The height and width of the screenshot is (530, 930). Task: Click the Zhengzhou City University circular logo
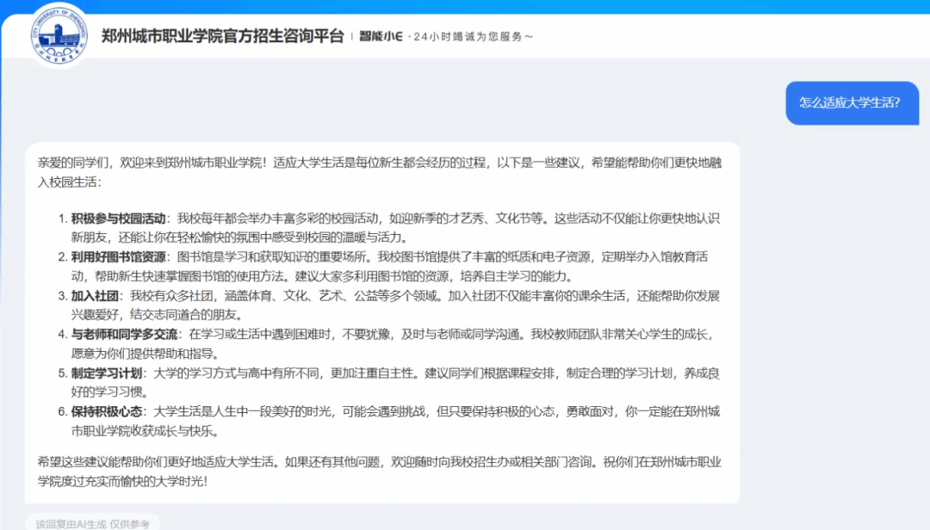pyautogui.click(x=59, y=34)
